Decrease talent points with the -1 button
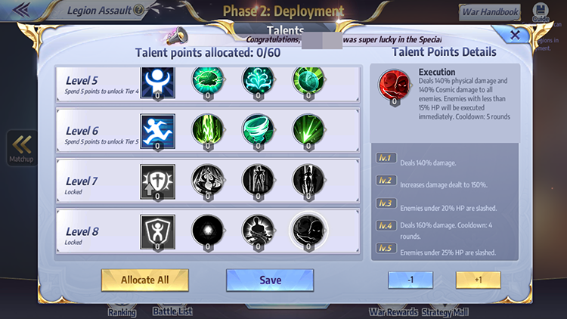The height and width of the screenshot is (319, 567). pyautogui.click(x=411, y=280)
